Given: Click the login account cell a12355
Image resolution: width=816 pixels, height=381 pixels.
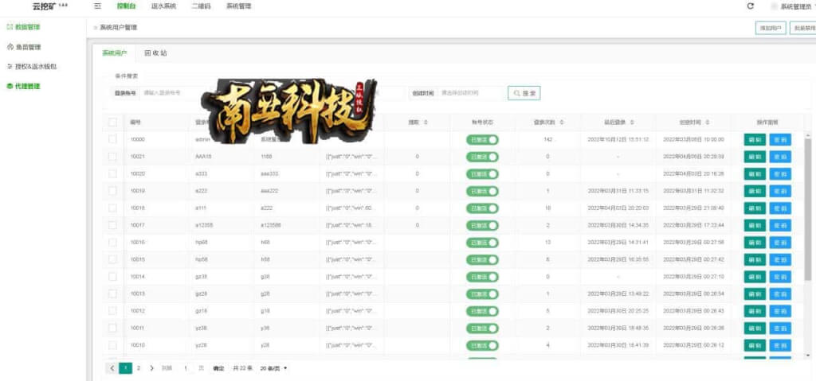Looking at the screenshot, I should 204,225.
